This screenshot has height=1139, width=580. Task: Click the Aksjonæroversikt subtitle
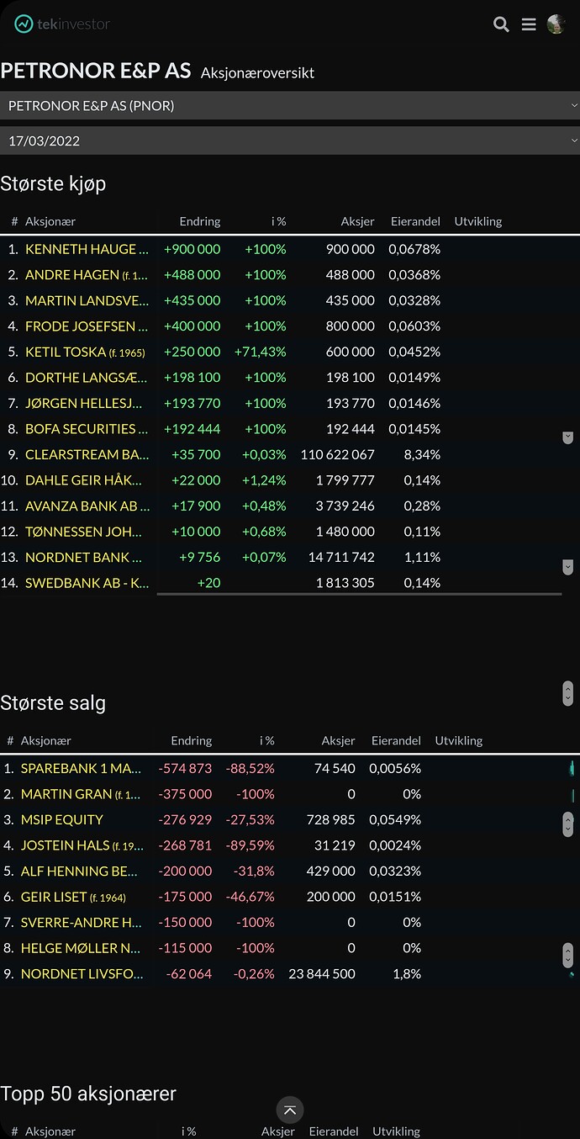coord(257,73)
